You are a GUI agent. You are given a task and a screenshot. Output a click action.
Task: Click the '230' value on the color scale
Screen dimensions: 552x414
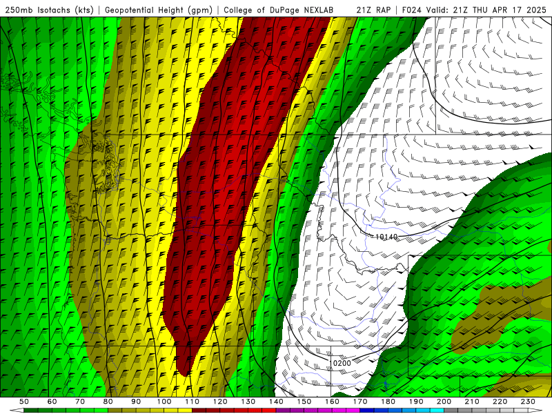[x=529, y=402]
